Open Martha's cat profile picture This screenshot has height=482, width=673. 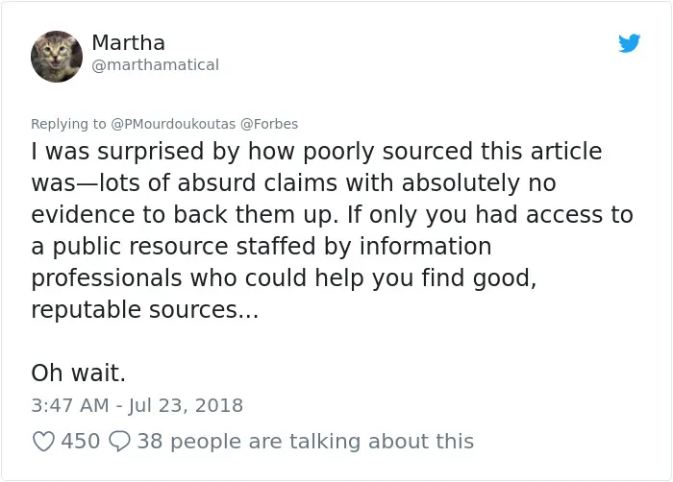click(57, 57)
